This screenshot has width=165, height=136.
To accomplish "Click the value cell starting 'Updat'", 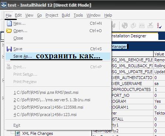I will pos(159,72).
